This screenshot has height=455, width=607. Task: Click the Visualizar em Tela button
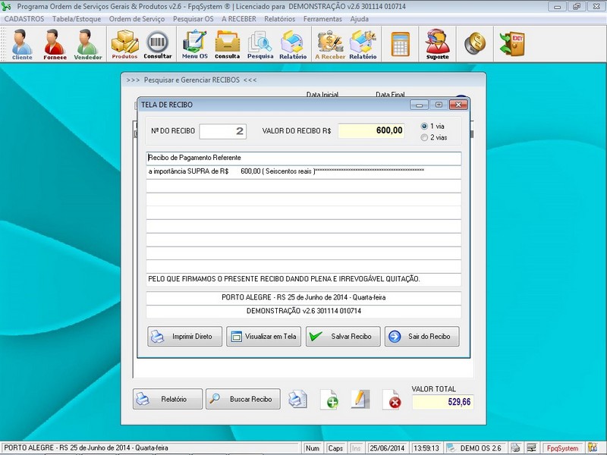[264, 337]
